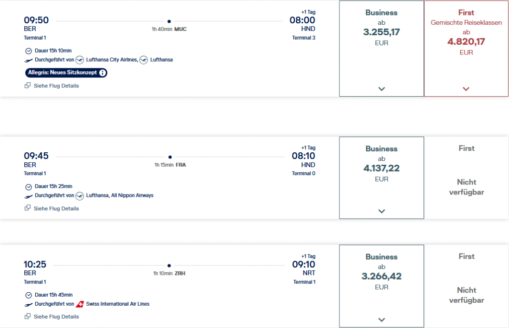Click clock icon beside Dauer 15h 45min
The image size is (509, 328).
click(28, 295)
